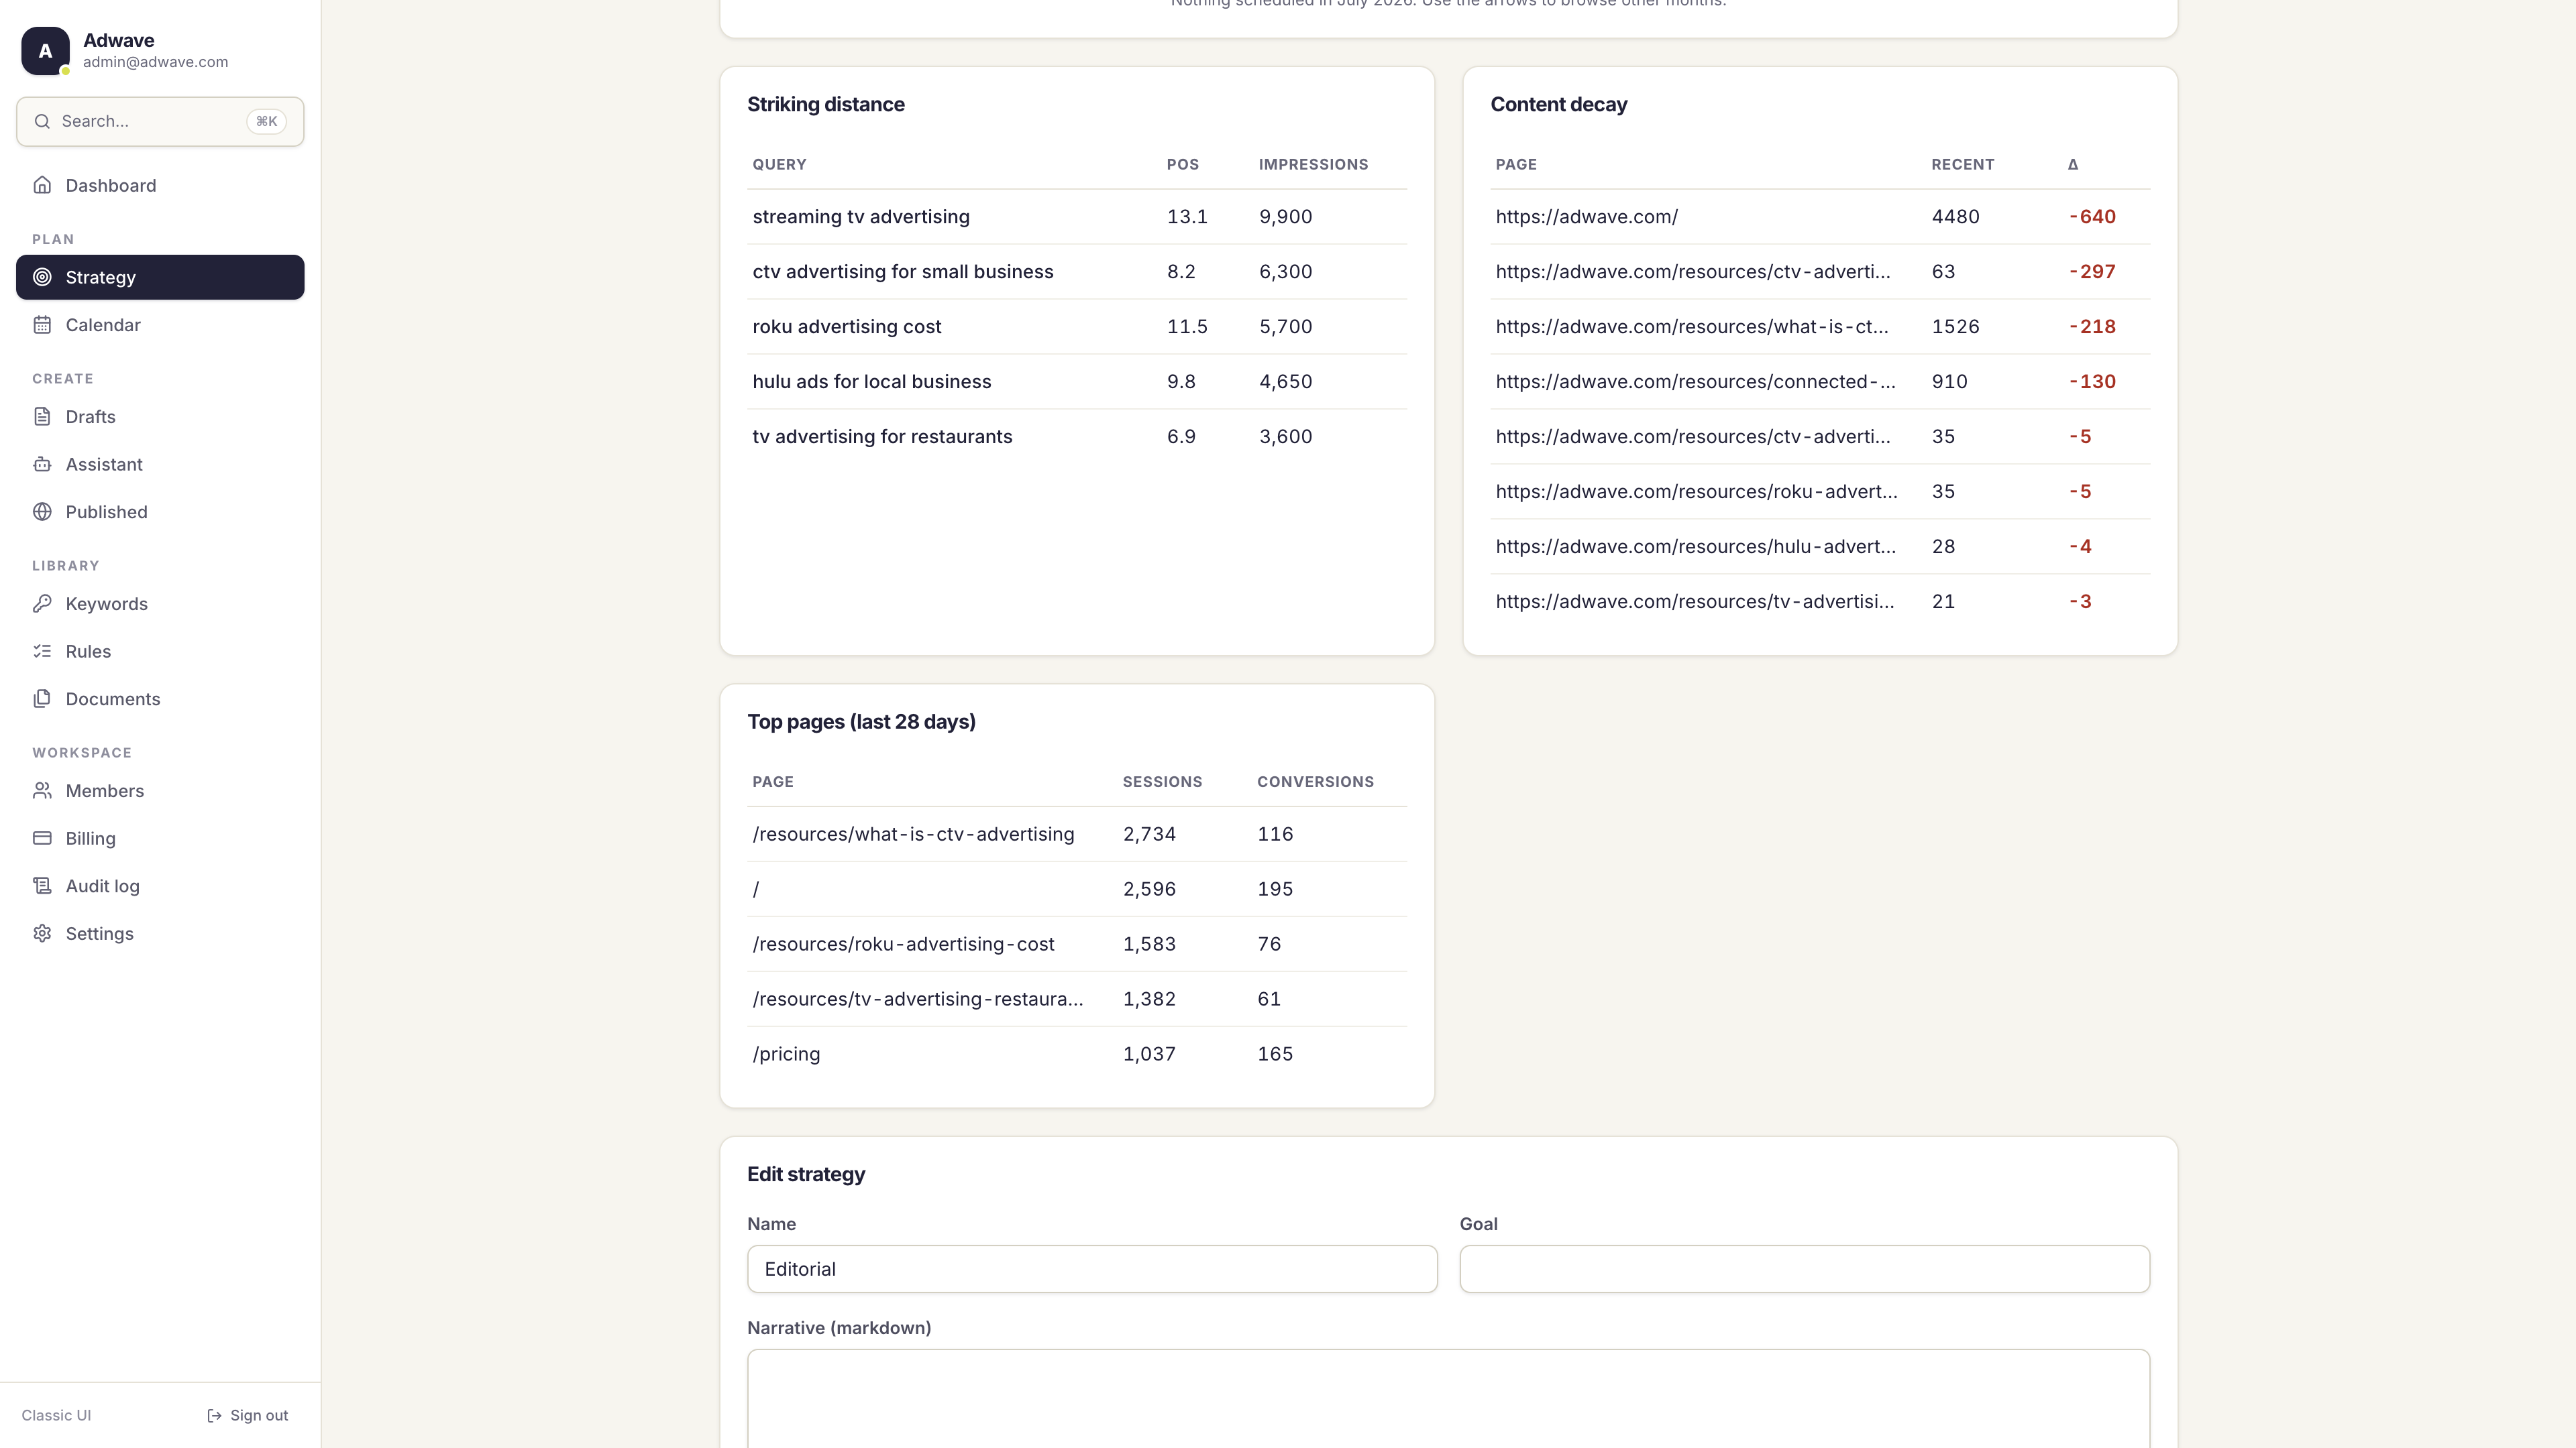Image resolution: width=2576 pixels, height=1448 pixels.
Task: Click the empty Goal input field
Action: click(x=1804, y=1269)
